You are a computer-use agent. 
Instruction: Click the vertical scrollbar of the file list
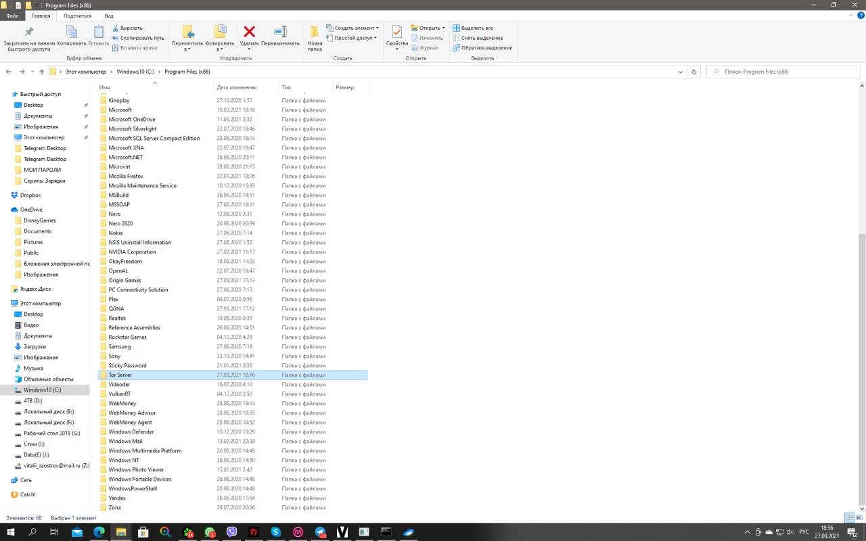(x=861, y=369)
